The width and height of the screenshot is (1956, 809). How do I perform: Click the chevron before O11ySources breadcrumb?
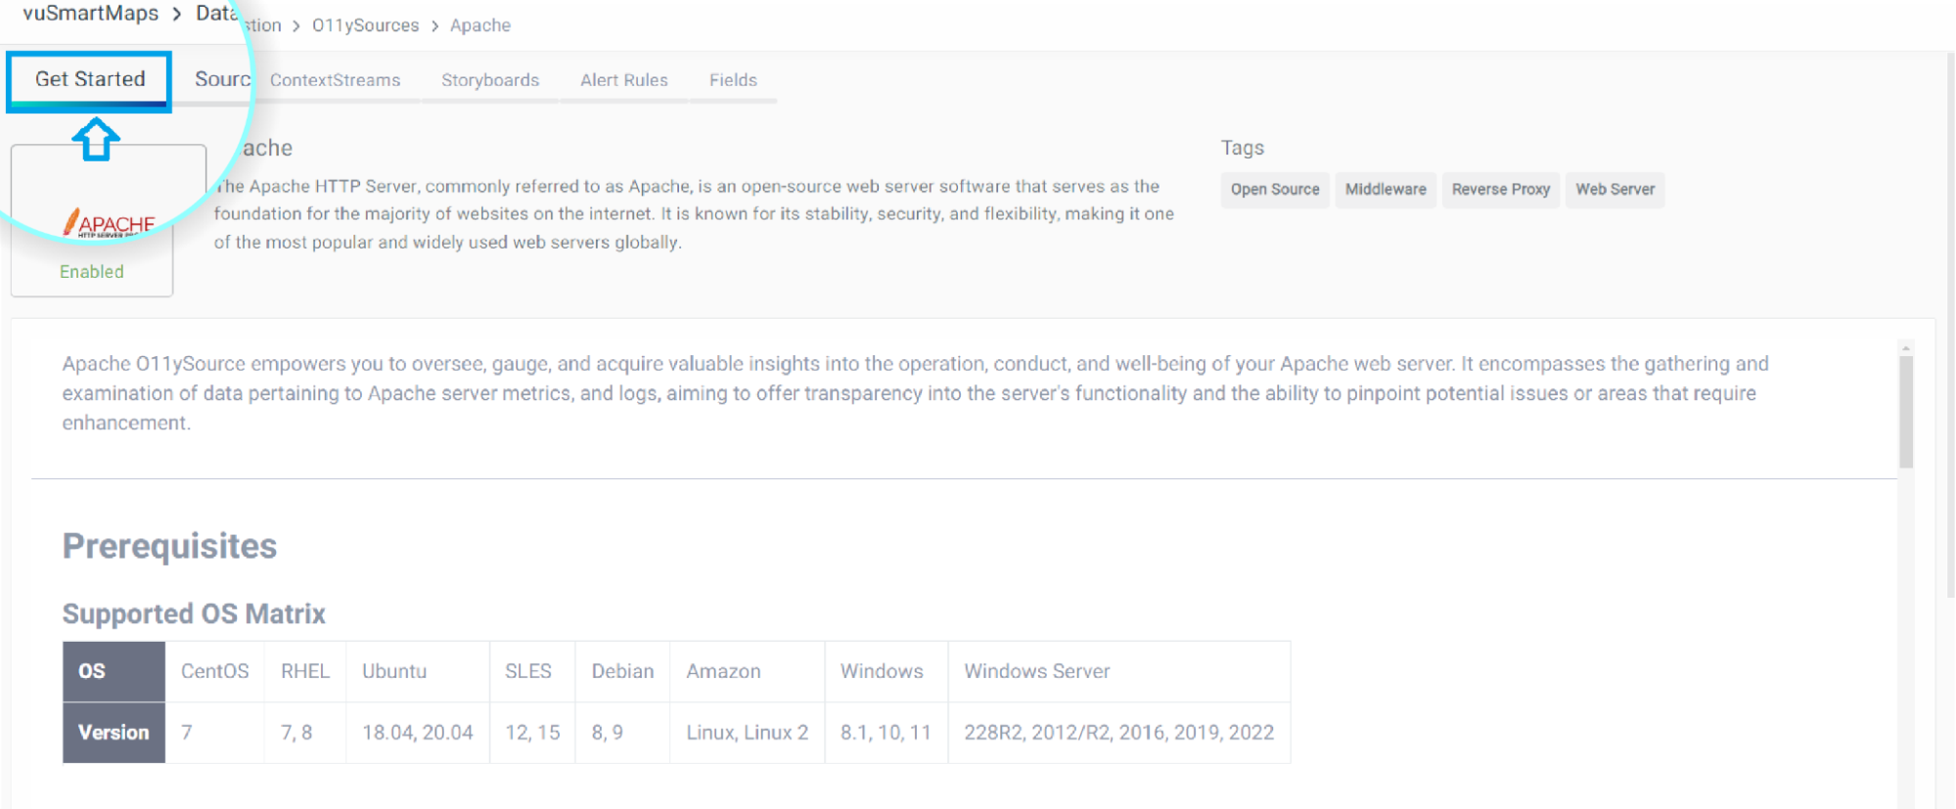point(296,26)
